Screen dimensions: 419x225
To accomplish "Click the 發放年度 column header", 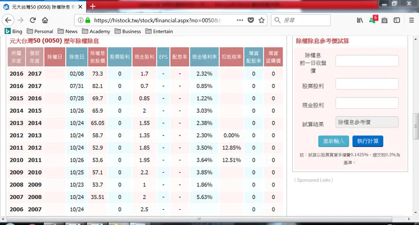I will (x=35, y=57).
